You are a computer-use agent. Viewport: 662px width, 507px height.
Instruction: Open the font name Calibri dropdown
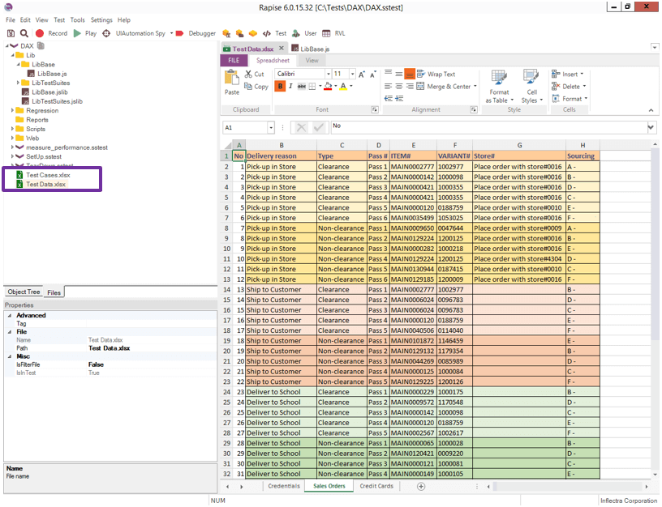(x=328, y=74)
